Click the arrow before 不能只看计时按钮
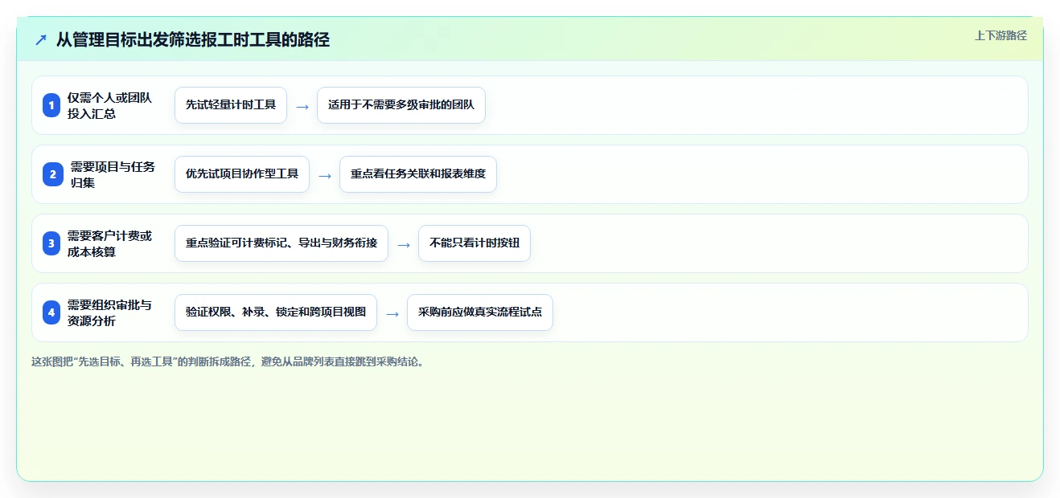Image resolution: width=1060 pixels, height=498 pixels. [404, 244]
